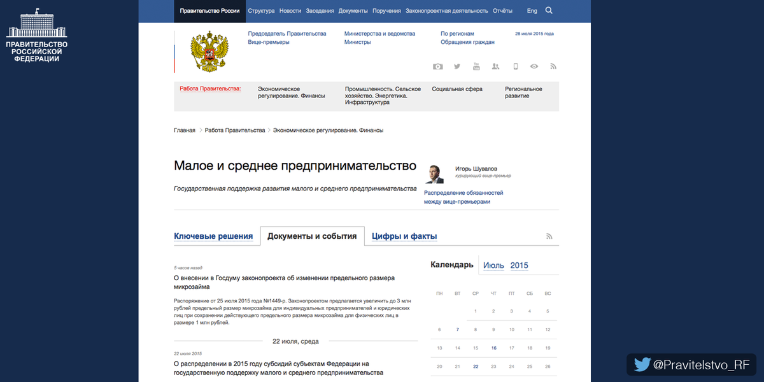Toggle the visually impaired eye icon

pyautogui.click(x=534, y=66)
